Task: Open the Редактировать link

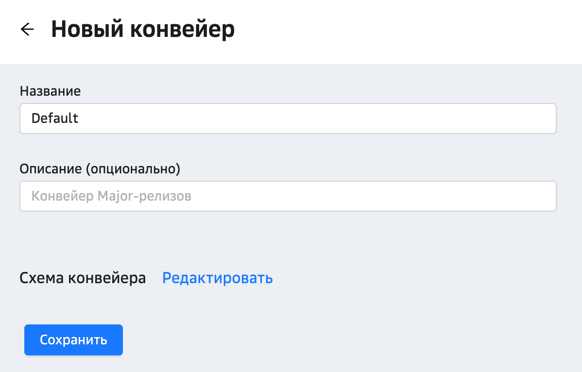Action: point(217,278)
